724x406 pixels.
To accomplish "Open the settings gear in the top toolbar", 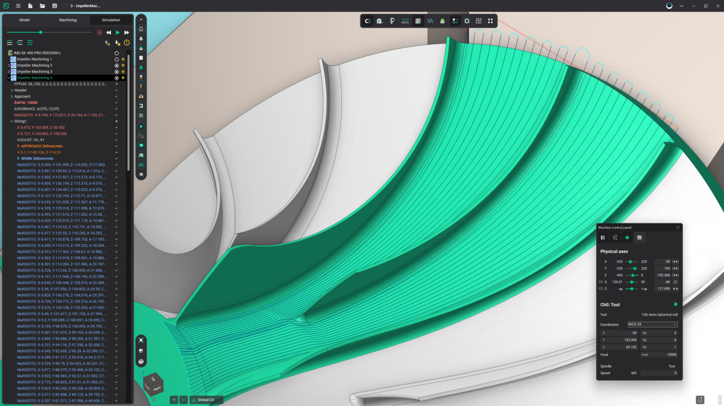I will [467, 21].
